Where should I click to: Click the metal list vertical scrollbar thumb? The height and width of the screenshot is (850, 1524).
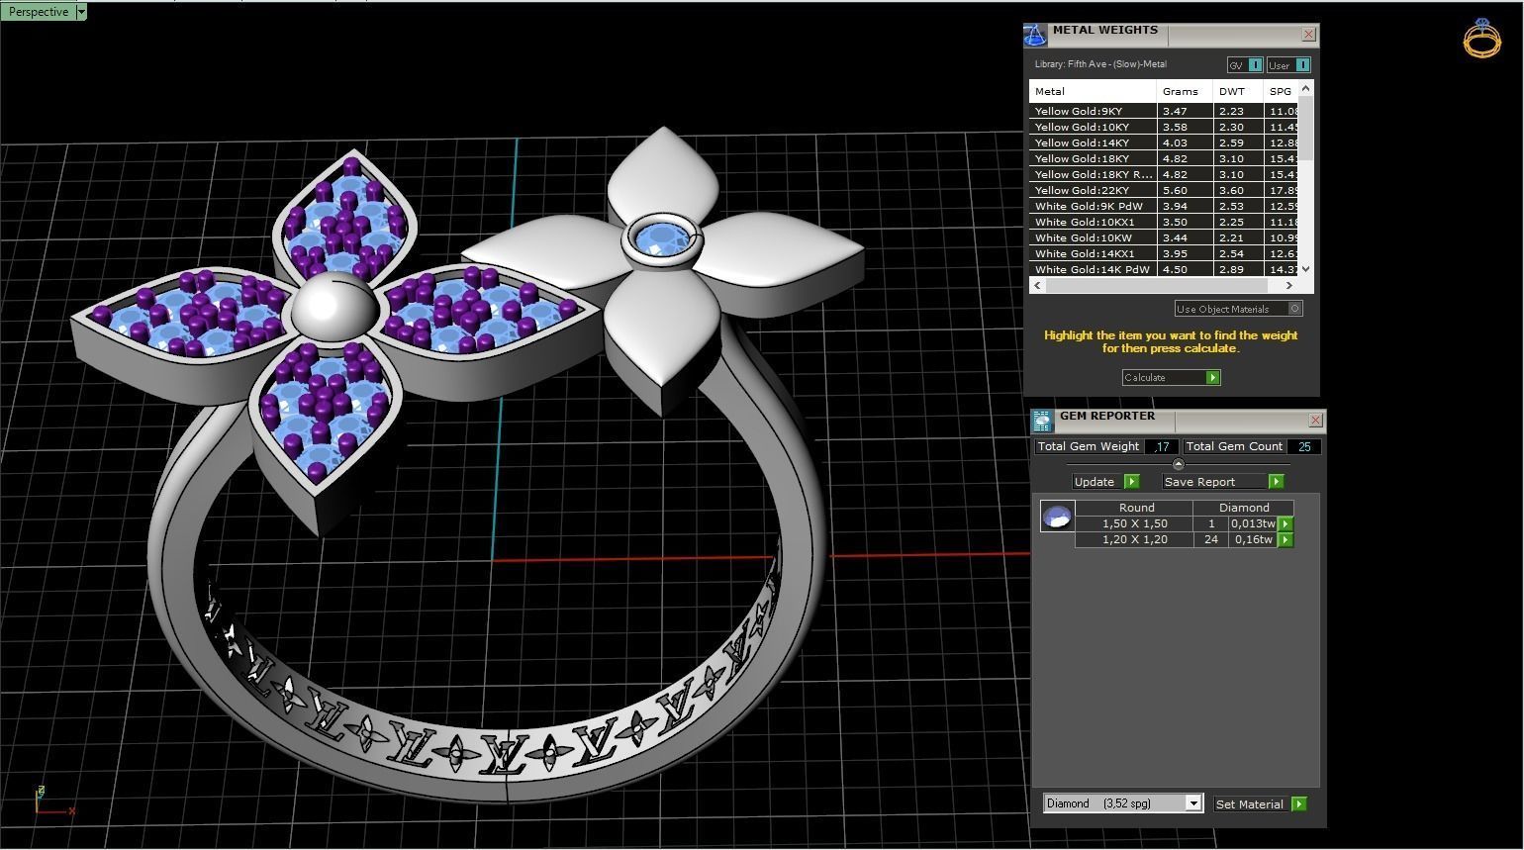[x=1306, y=129]
